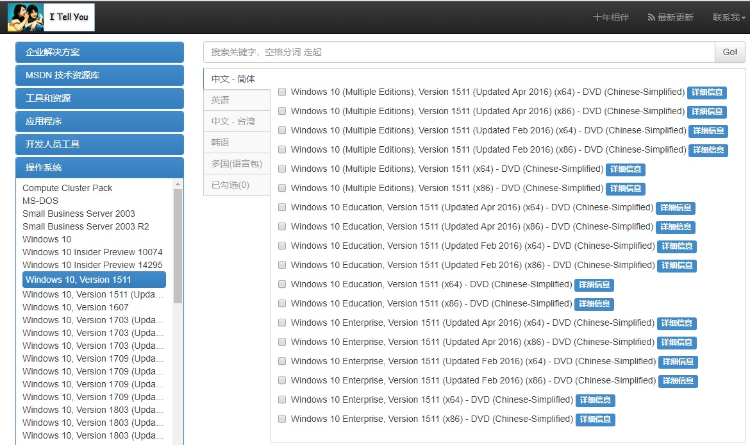Image resolution: width=750 pixels, height=445 pixels.
Task: Select Windows 10 Insider Preview 10074
Action: pyautogui.click(x=92, y=252)
